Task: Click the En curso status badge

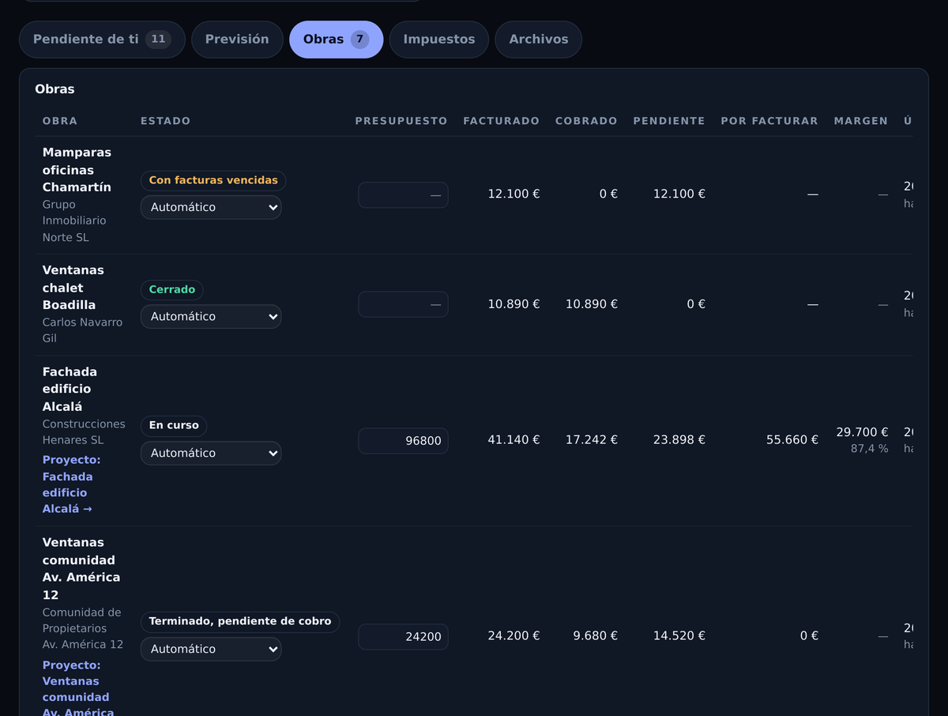Action: (174, 425)
